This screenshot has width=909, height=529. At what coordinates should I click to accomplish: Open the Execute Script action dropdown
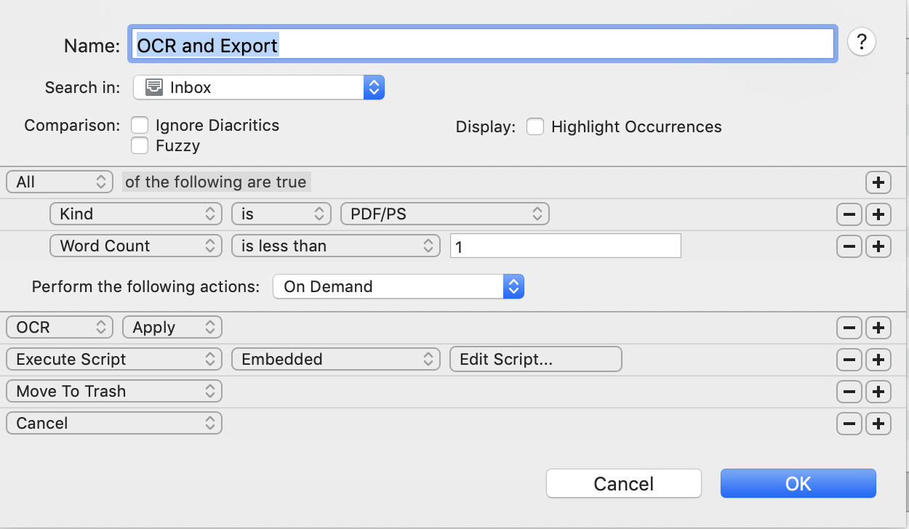click(113, 360)
